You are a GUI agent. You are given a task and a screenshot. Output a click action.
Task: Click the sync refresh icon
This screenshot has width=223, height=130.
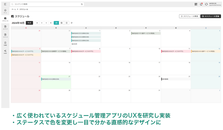tap(206, 4)
